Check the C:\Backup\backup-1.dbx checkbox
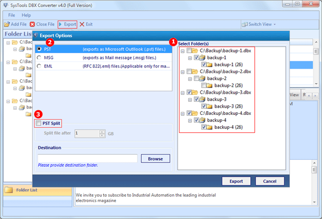 point(189,51)
